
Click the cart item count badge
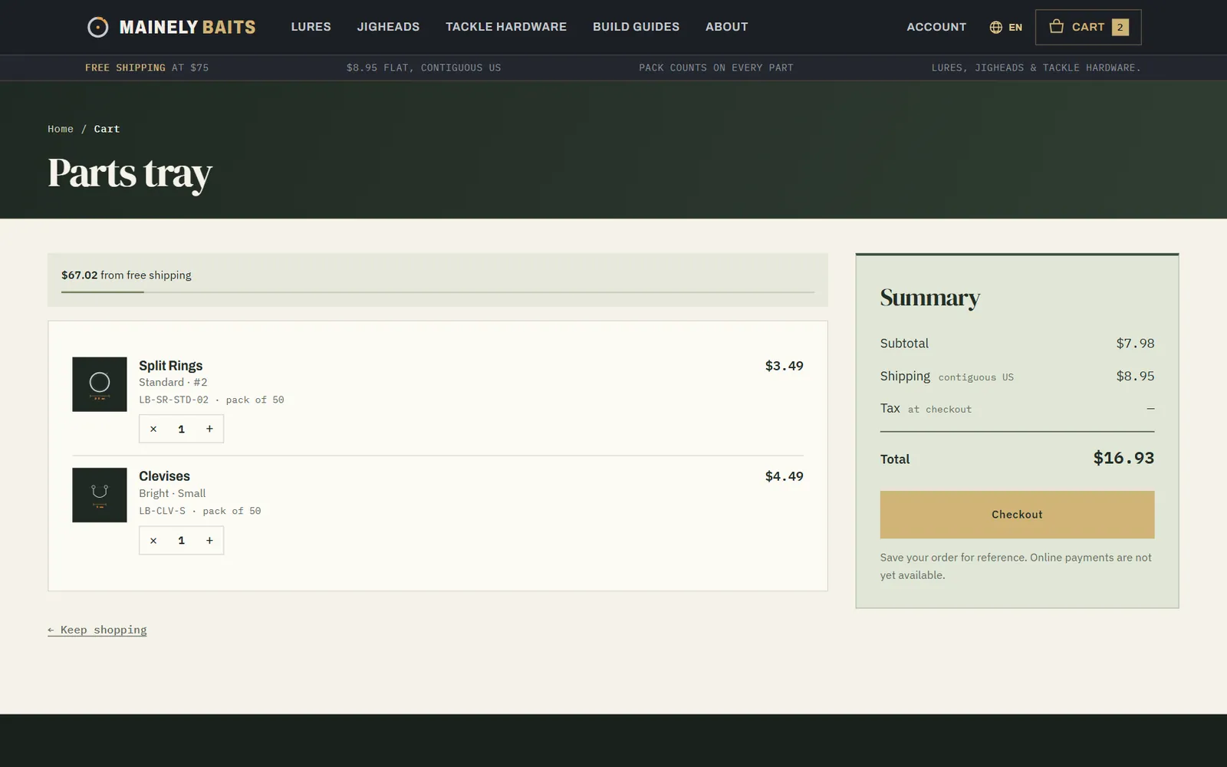(1120, 27)
